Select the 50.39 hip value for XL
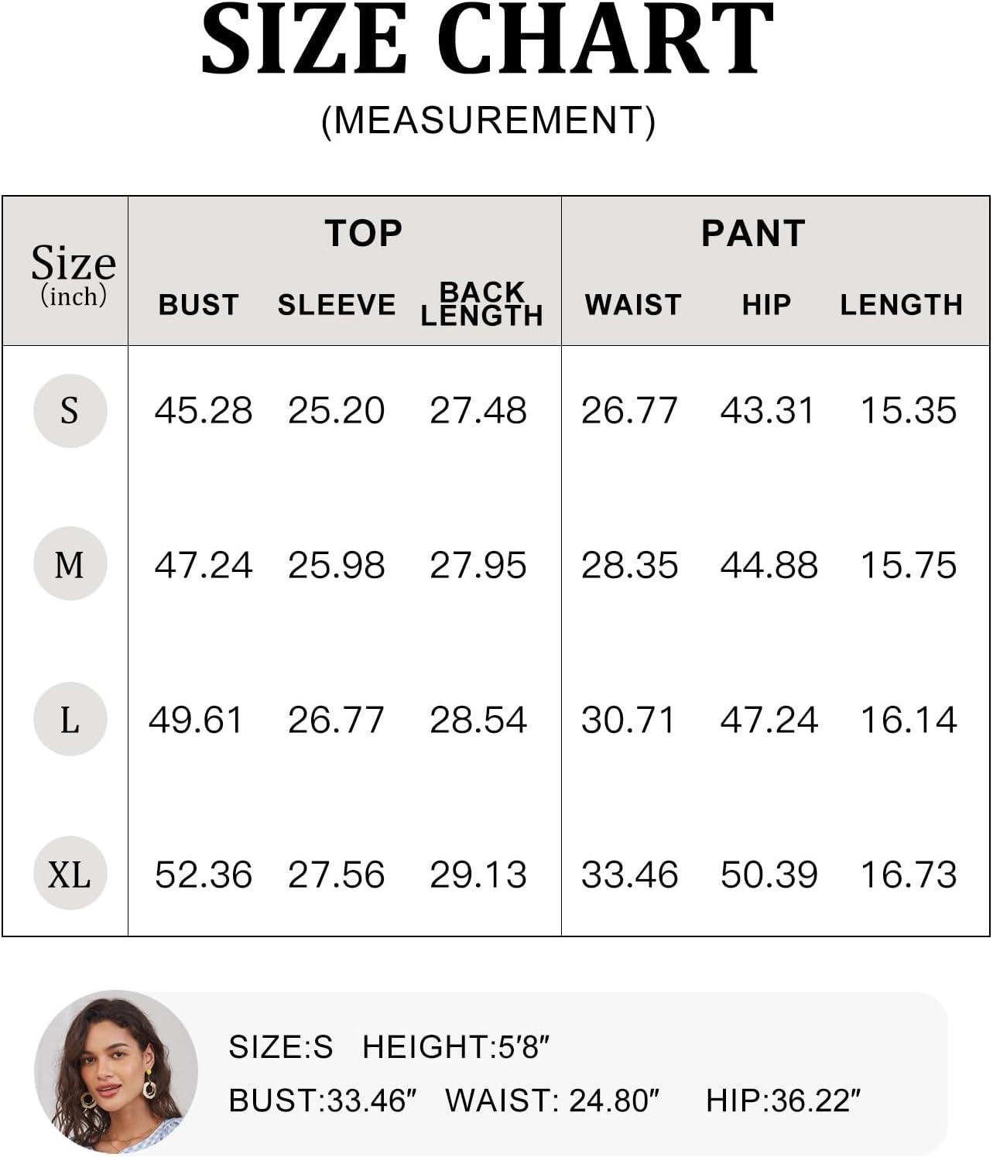This screenshot has width=993, height=1157. [x=769, y=875]
